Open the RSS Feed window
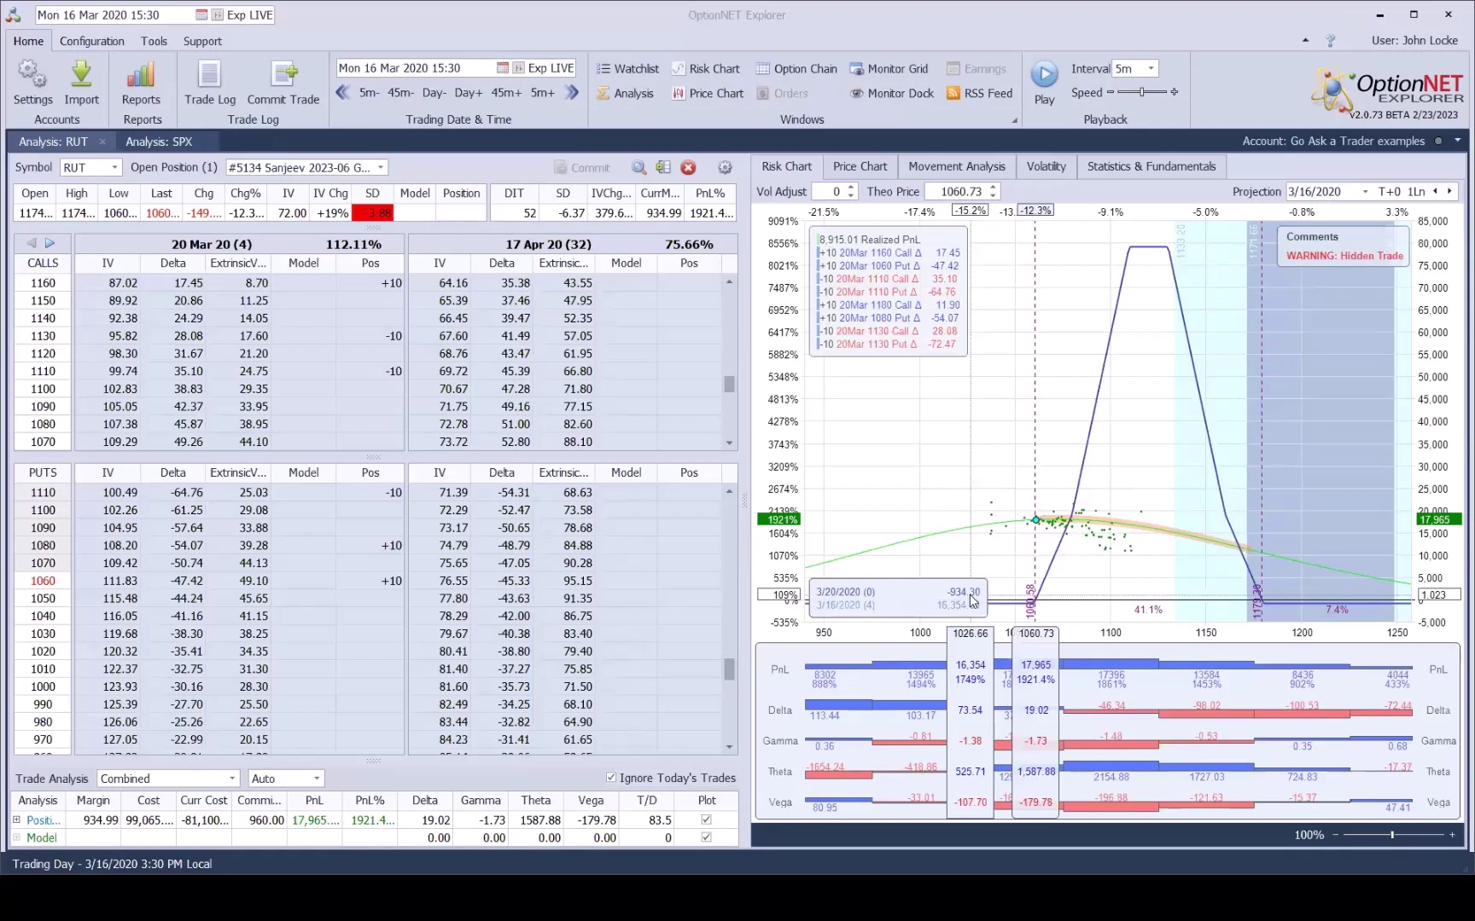The width and height of the screenshot is (1475, 921). tap(979, 93)
